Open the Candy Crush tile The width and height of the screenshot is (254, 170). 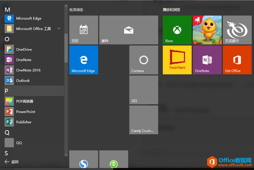pyautogui.click(x=143, y=120)
